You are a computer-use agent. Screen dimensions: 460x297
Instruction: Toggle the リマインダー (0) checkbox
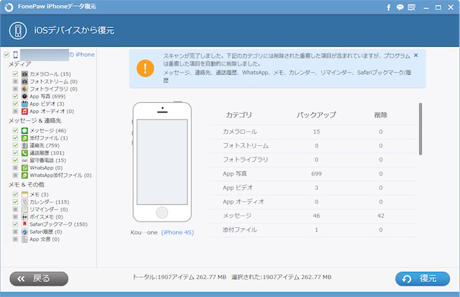(15, 209)
